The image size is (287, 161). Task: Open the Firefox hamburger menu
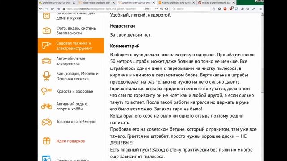tap(261, 9)
